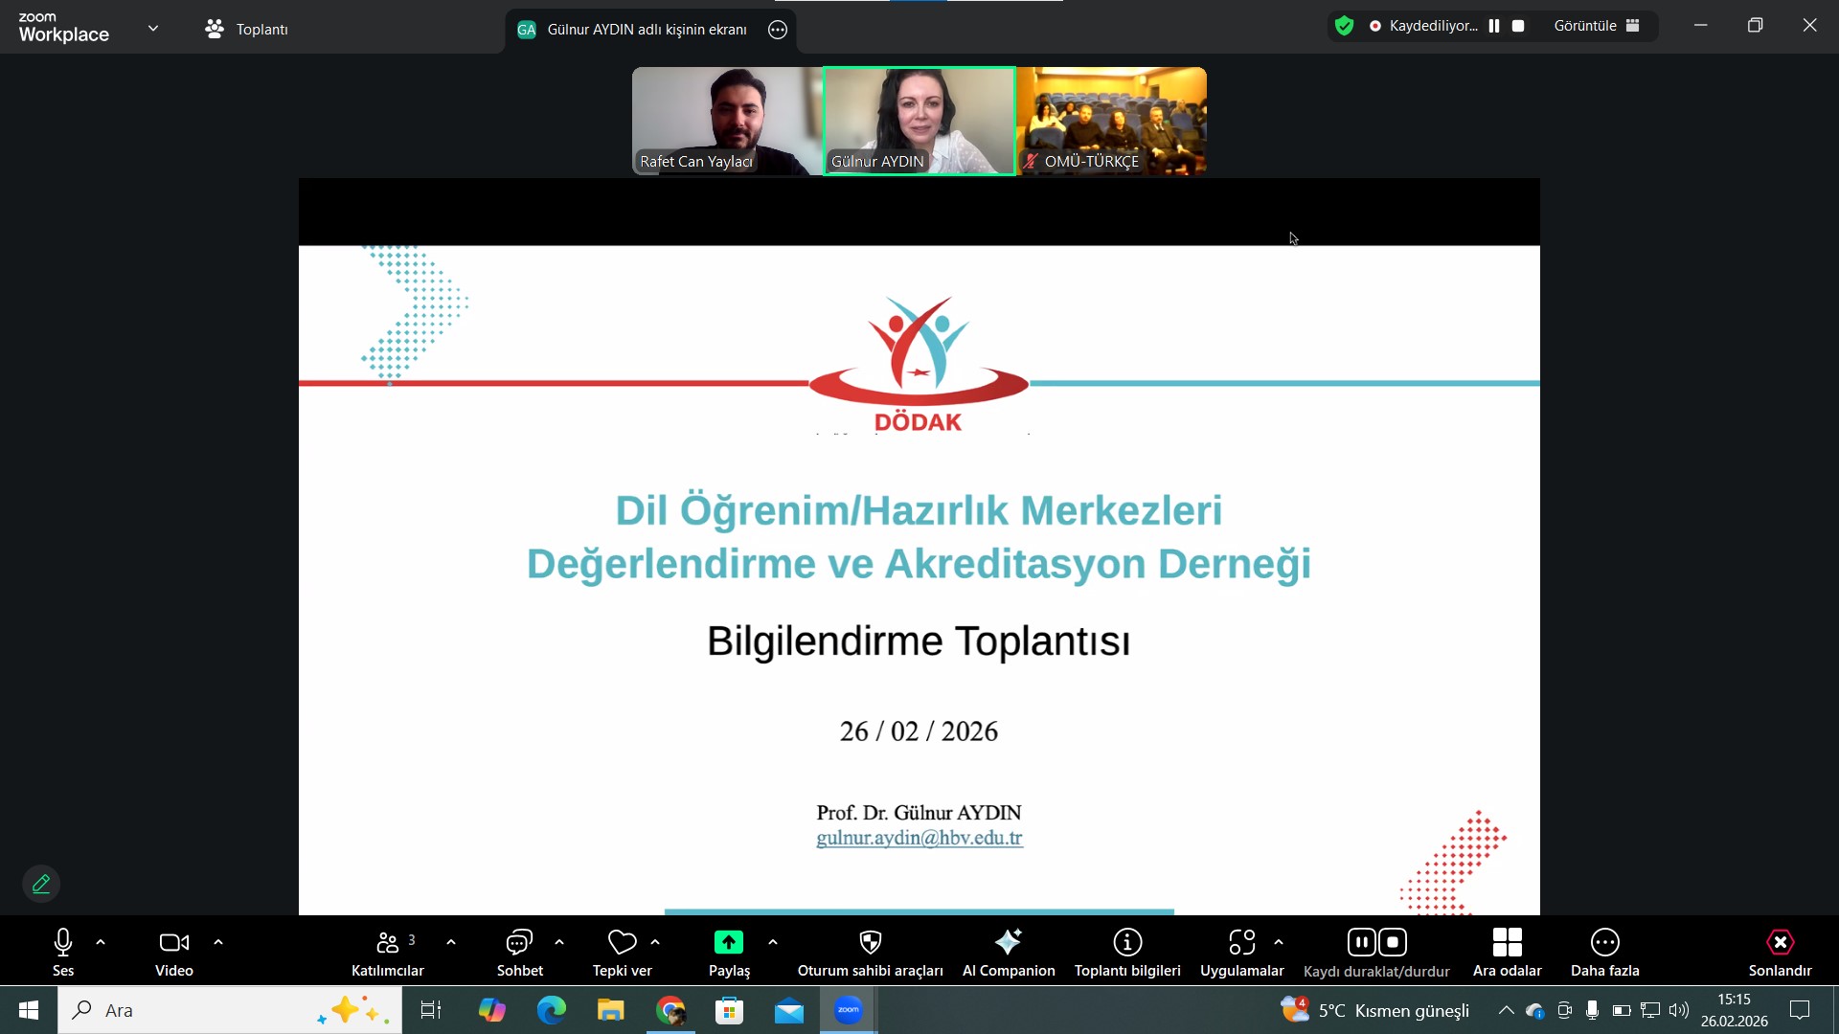The width and height of the screenshot is (1839, 1034).
Task: Open Toplantı bilgileri info icon
Action: 1127,944
